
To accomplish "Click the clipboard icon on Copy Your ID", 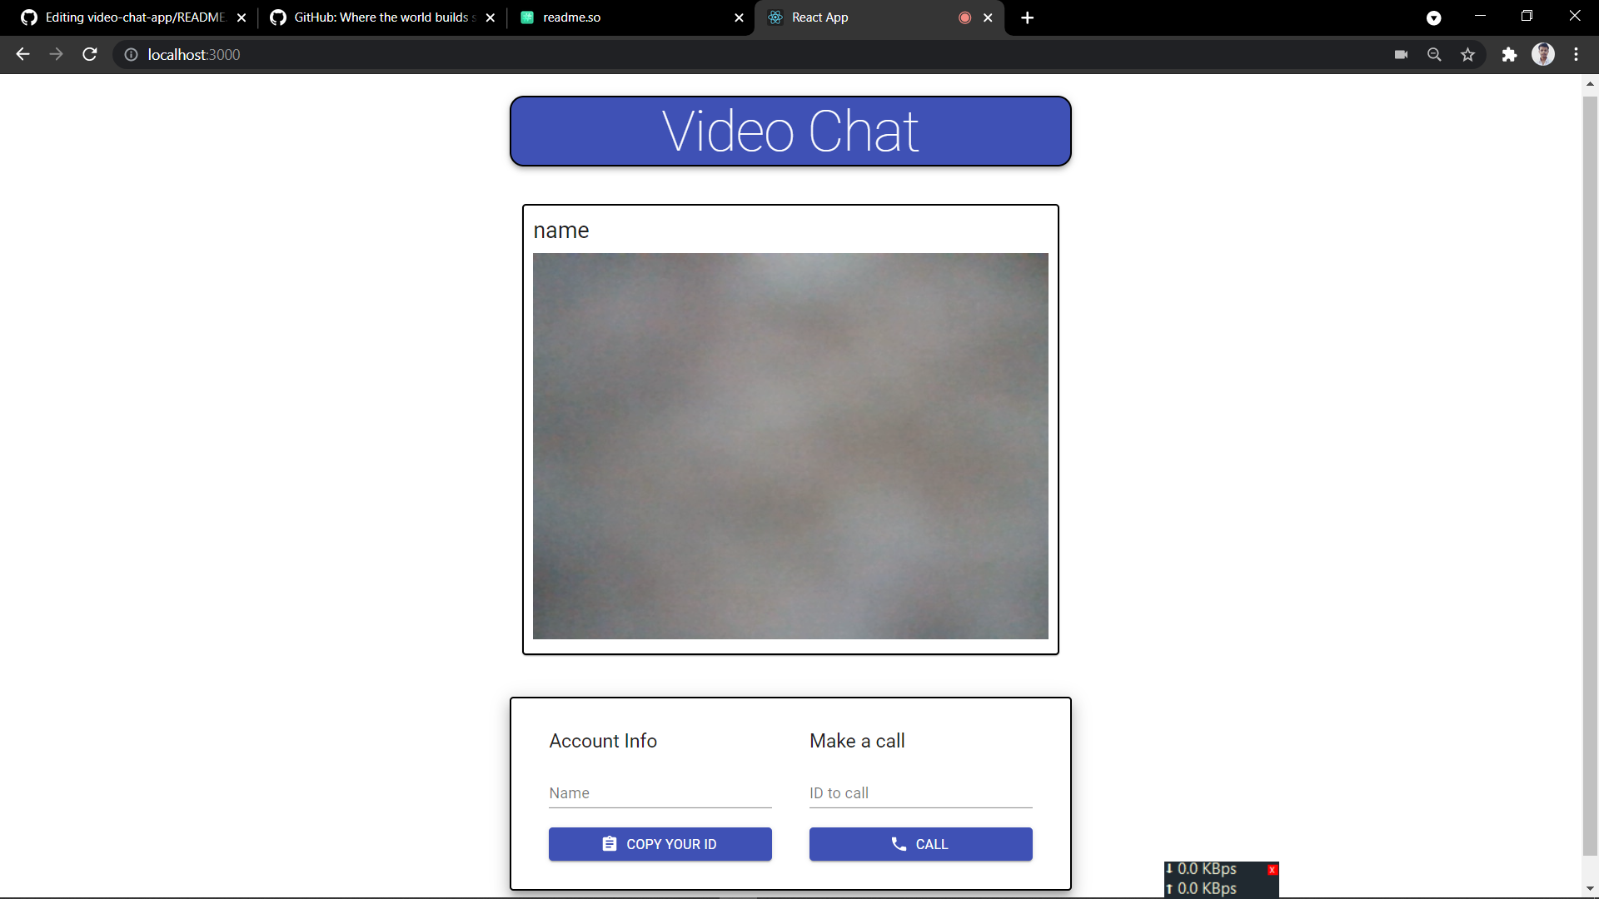I will 610,844.
